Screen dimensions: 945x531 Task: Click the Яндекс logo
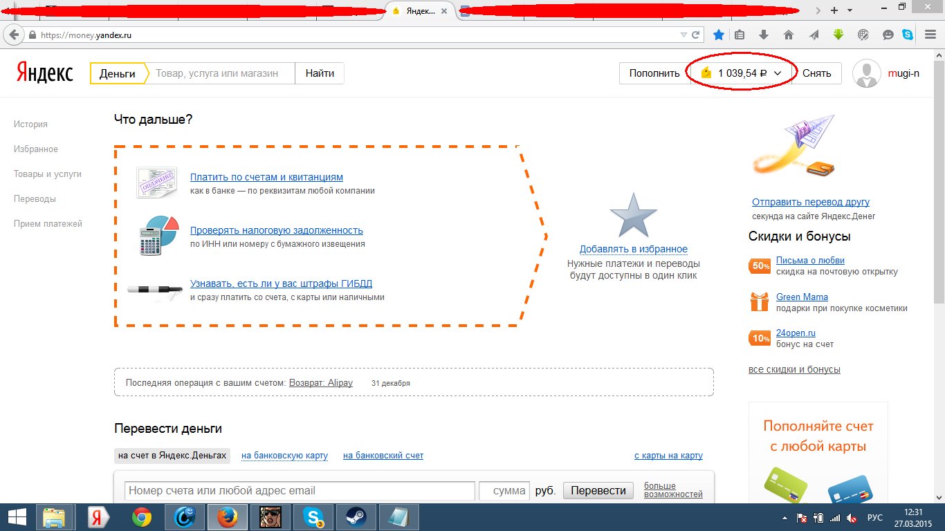(44, 73)
